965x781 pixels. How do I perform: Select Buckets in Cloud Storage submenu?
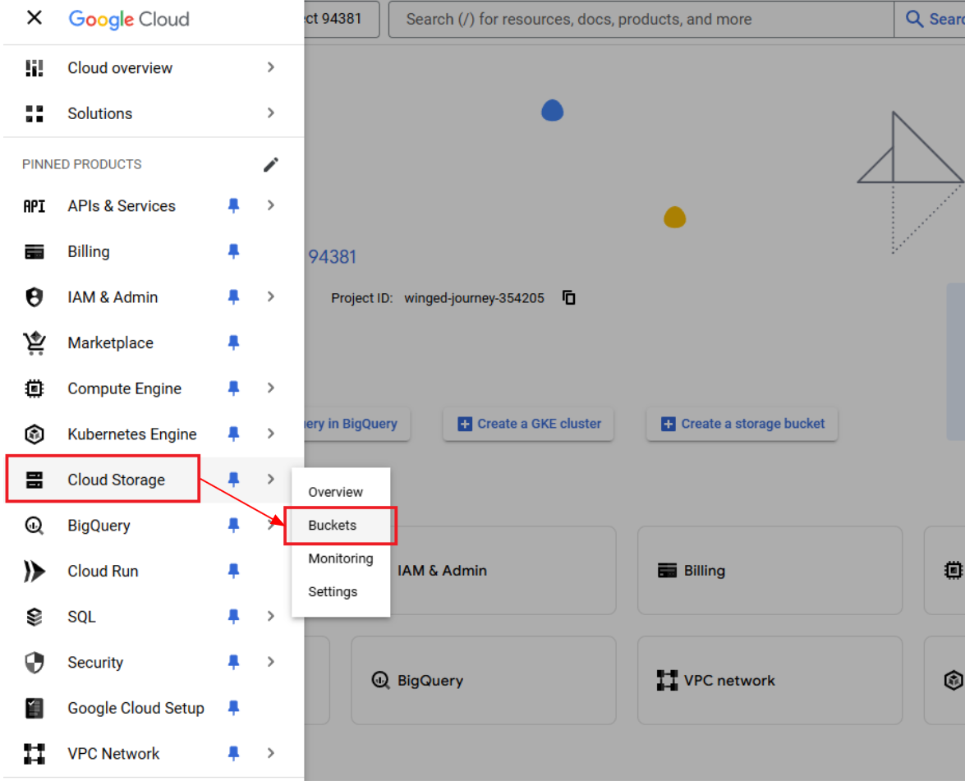(x=341, y=526)
